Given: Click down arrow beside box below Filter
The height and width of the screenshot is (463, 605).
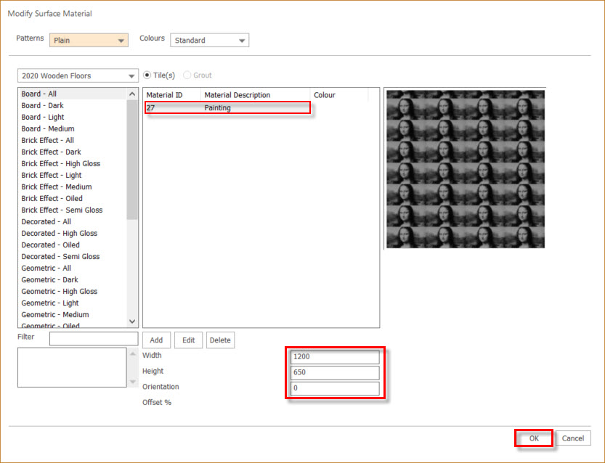Looking at the screenshot, I should pos(133,382).
